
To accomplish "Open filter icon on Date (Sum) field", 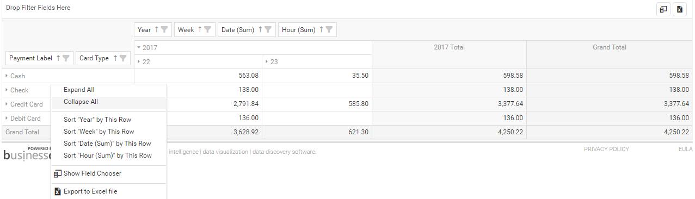I will (268, 30).
